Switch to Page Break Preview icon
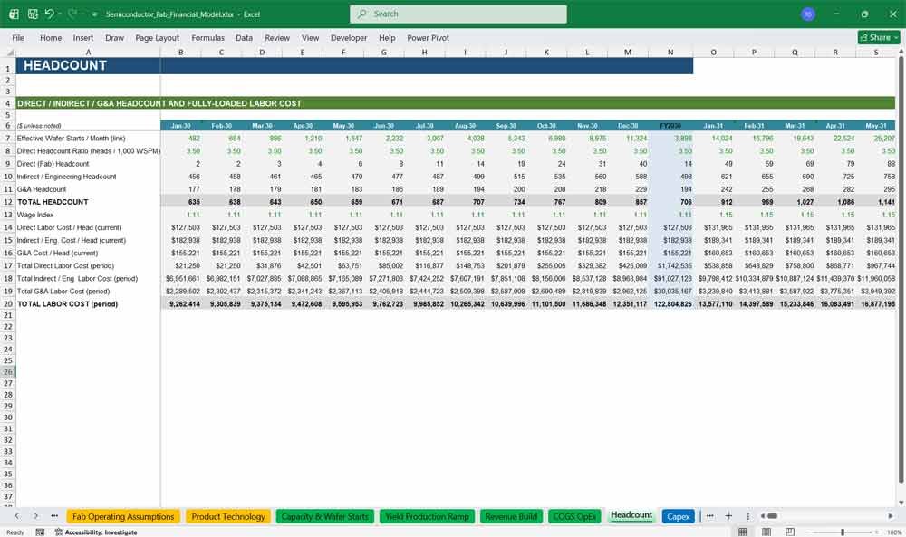Screen dimensions: 906x537 point(790,532)
